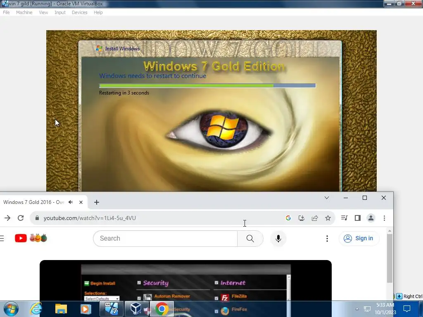Open Chrome's tab search chevron
Image resolution: width=423 pixels, height=317 pixels.
coord(327,198)
